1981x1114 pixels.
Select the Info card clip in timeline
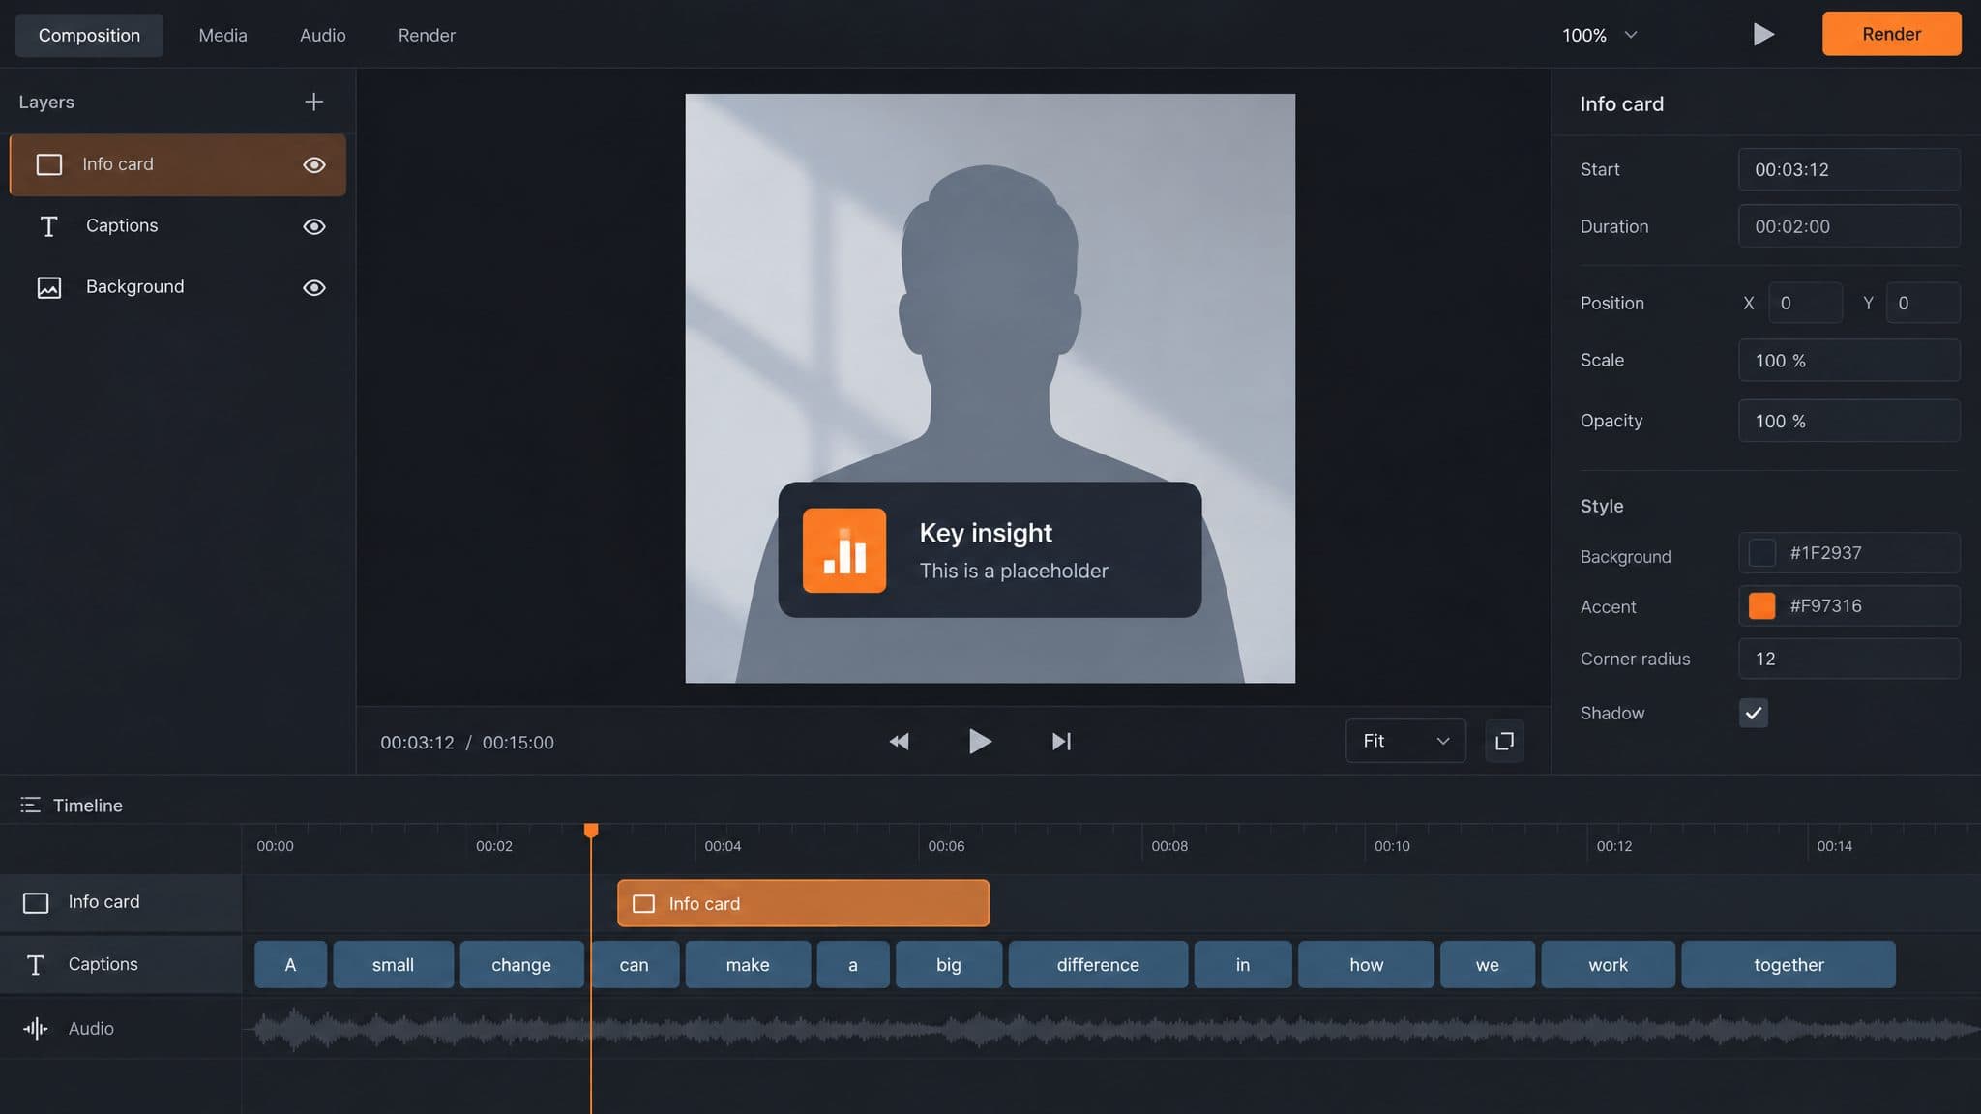[x=803, y=903]
